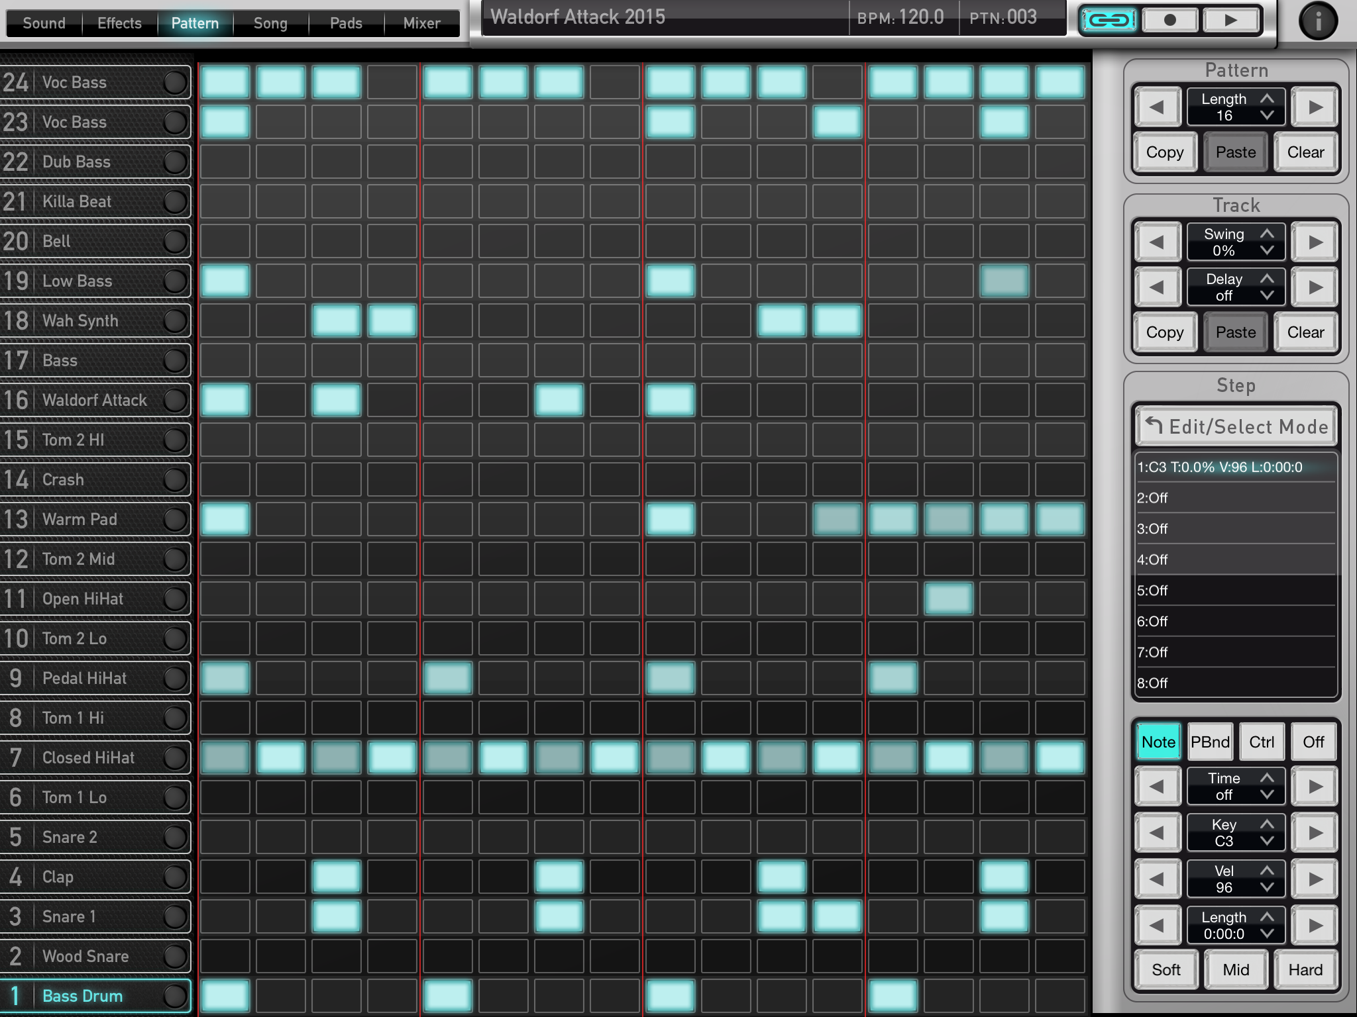The width and height of the screenshot is (1357, 1017).
Task: Click previous arrow beside Pattern Length
Action: click(1157, 107)
